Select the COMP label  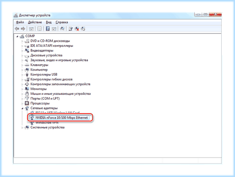tap(30, 36)
